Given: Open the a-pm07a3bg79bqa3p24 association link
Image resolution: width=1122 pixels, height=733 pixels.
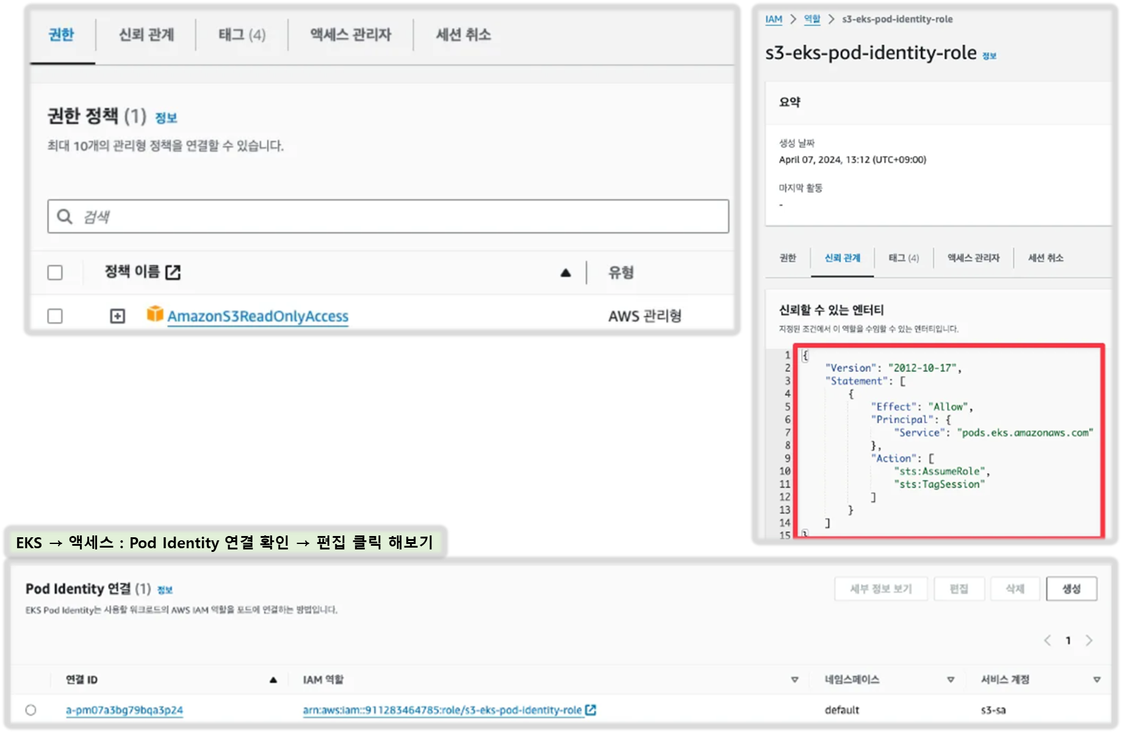Looking at the screenshot, I should coord(124,710).
